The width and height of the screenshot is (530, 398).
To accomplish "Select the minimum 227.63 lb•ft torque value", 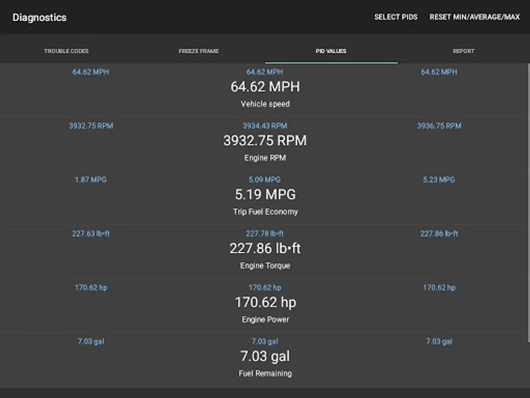I will pos(91,234).
